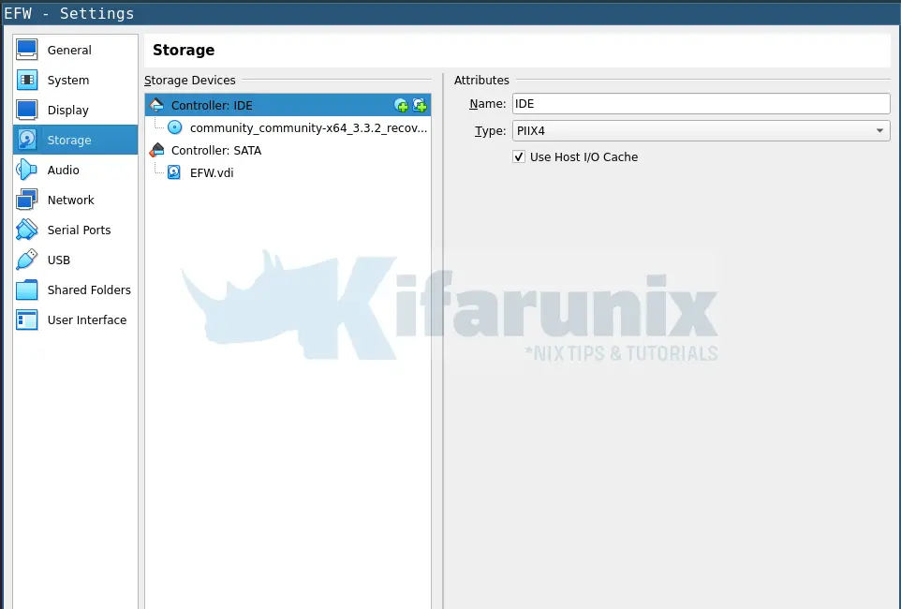Select the EFW.vdi disk entry

288,172
